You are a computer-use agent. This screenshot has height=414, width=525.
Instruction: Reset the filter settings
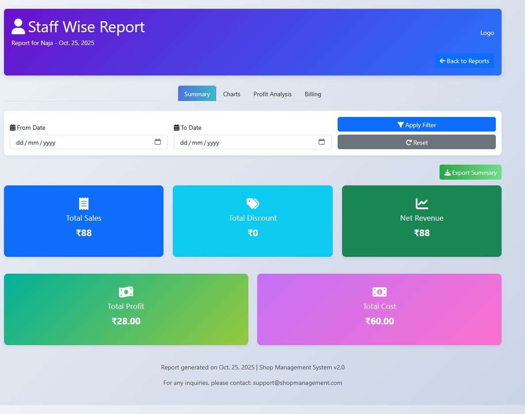pos(416,142)
